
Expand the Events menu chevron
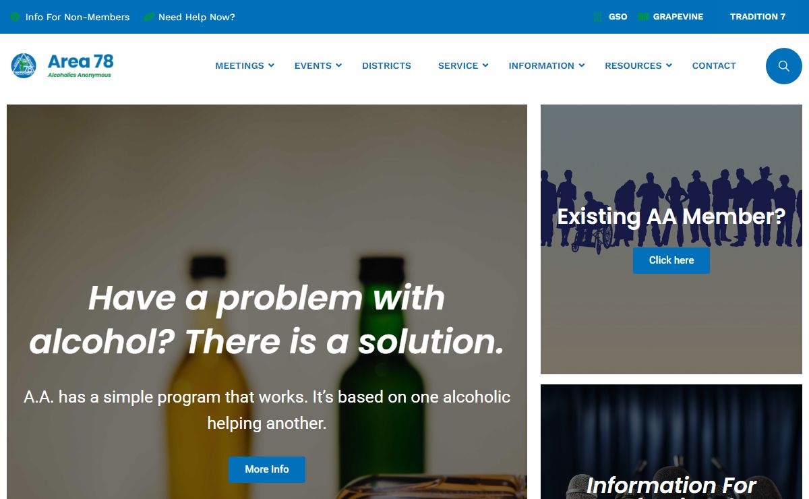[x=338, y=65]
